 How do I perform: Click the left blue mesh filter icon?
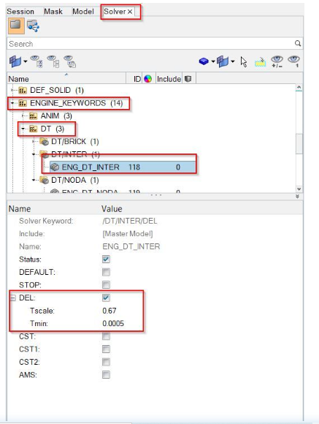[x=15, y=61]
